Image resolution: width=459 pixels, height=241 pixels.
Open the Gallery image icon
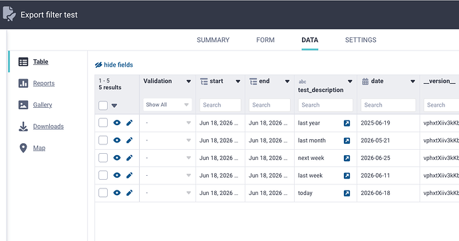(23, 105)
